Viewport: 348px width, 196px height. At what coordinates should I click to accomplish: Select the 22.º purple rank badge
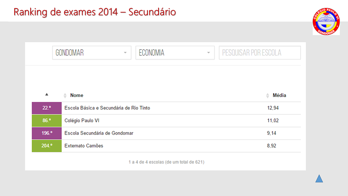(47, 108)
